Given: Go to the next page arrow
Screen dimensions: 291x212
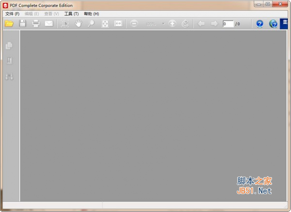Looking at the screenshot, I should click(214, 24).
